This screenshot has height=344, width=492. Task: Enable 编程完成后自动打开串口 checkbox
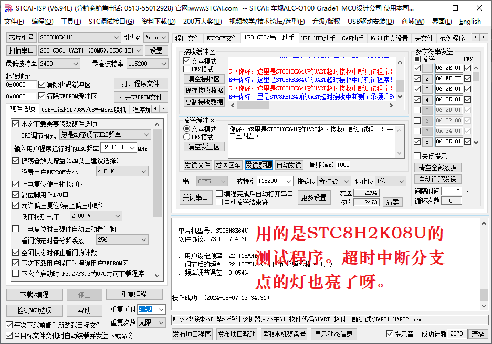[219, 194]
